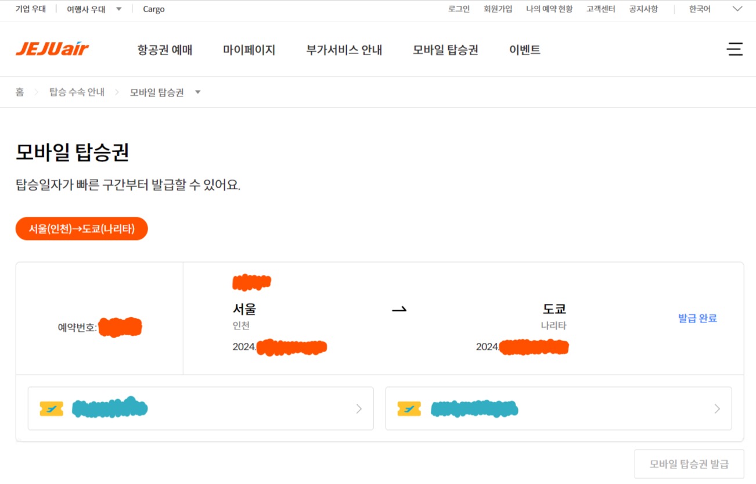756x484 pixels.
Task: Select 한국어 language option
Action: click(x=700, y=9)
